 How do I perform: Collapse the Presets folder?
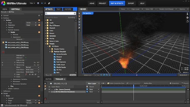click(x=46, y=44)
